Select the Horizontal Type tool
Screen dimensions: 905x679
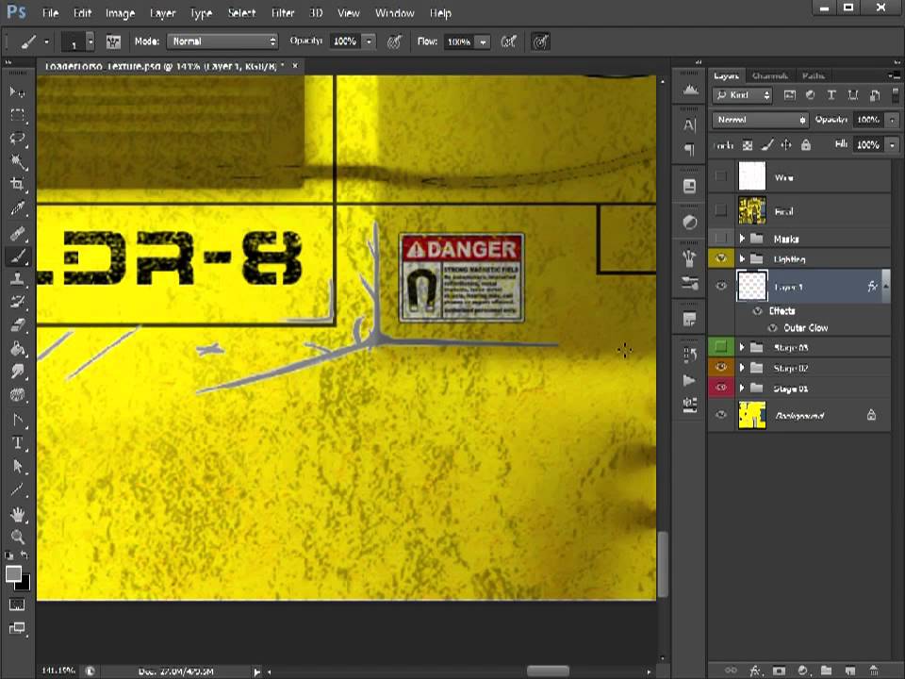click(x=17, y=443)
